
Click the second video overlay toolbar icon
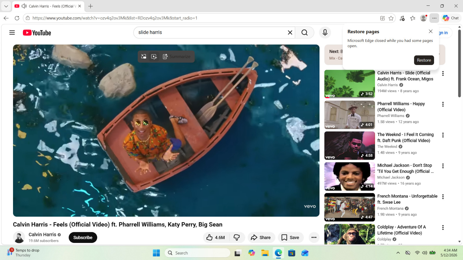pos(154,57)
